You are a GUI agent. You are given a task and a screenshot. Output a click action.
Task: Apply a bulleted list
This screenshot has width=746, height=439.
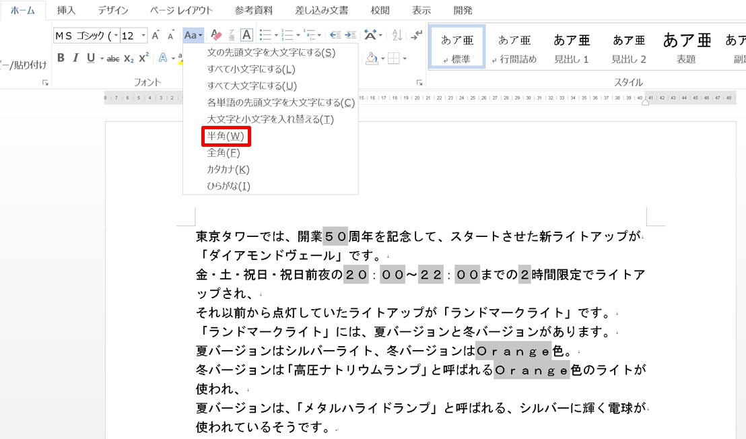click(x=265, y=35)
